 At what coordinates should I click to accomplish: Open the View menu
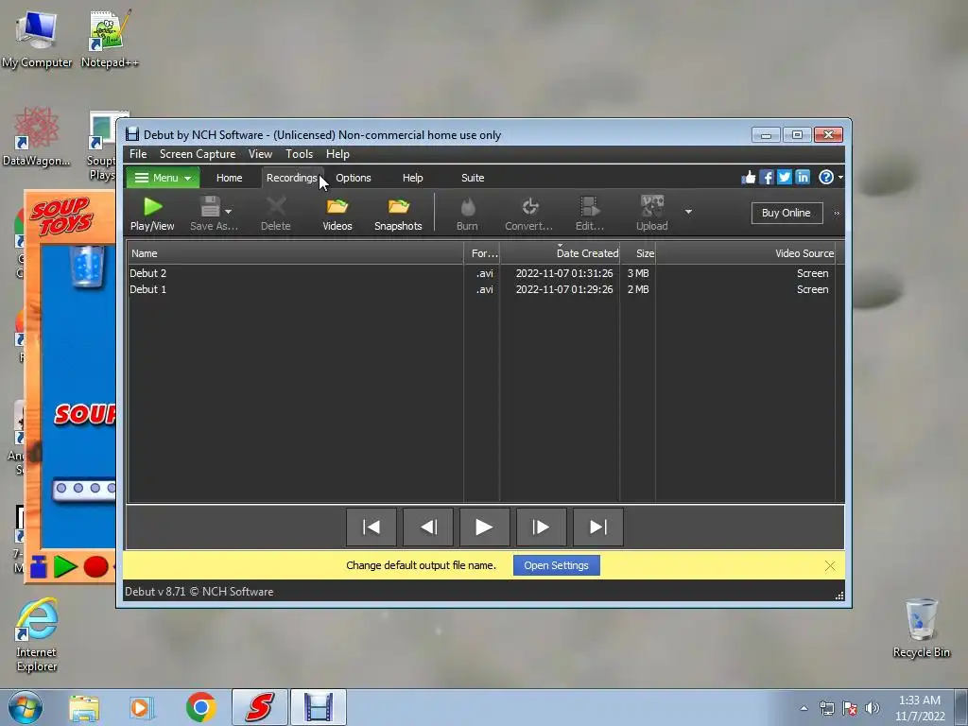[x=260, y=154]
